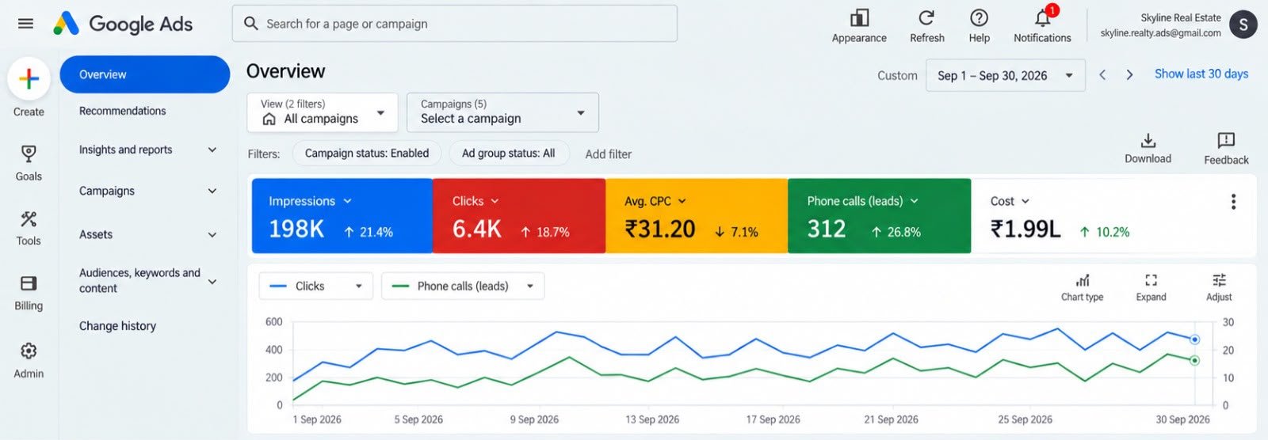1268x440 pixels.
Task: Open the Help menu
Action: [x=979, y=26]
